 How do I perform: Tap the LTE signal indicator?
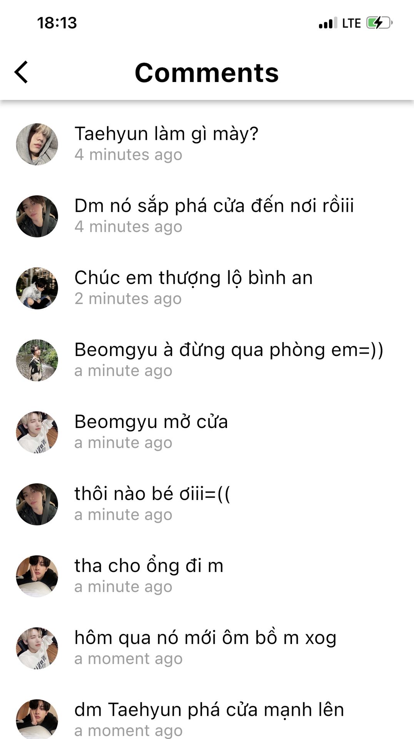click(351, 23)
